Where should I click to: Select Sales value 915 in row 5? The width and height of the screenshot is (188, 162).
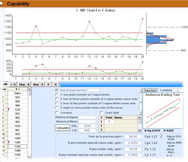tap(17, 114)
